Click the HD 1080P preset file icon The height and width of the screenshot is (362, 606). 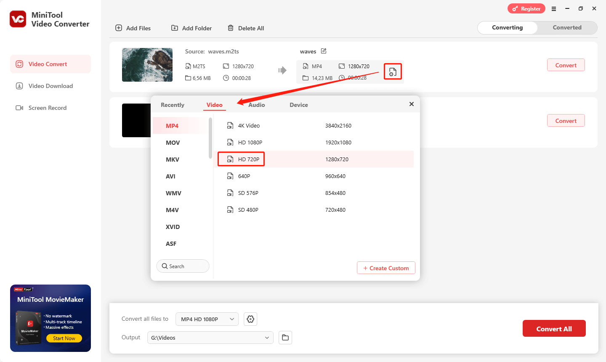coord(230,142)
